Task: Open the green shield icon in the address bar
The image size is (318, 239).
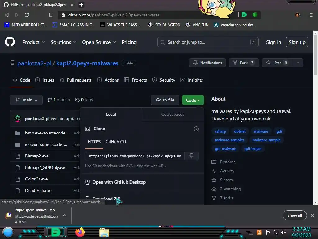Action: pyautogui.click(x=255, y=15)
